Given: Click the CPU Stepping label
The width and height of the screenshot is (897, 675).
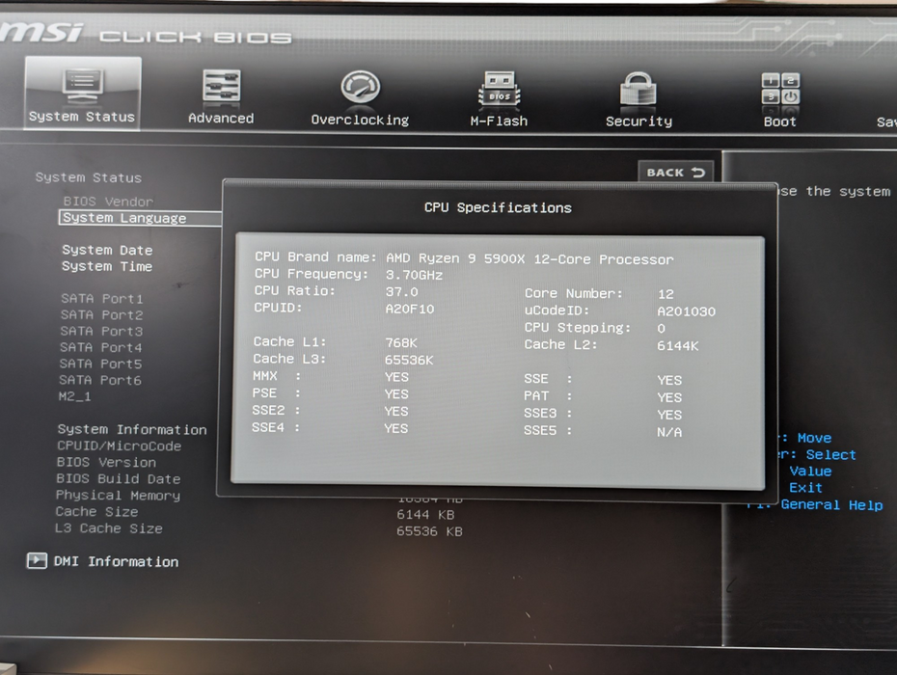Looking at the screenshot, I should tap(578, 328).
